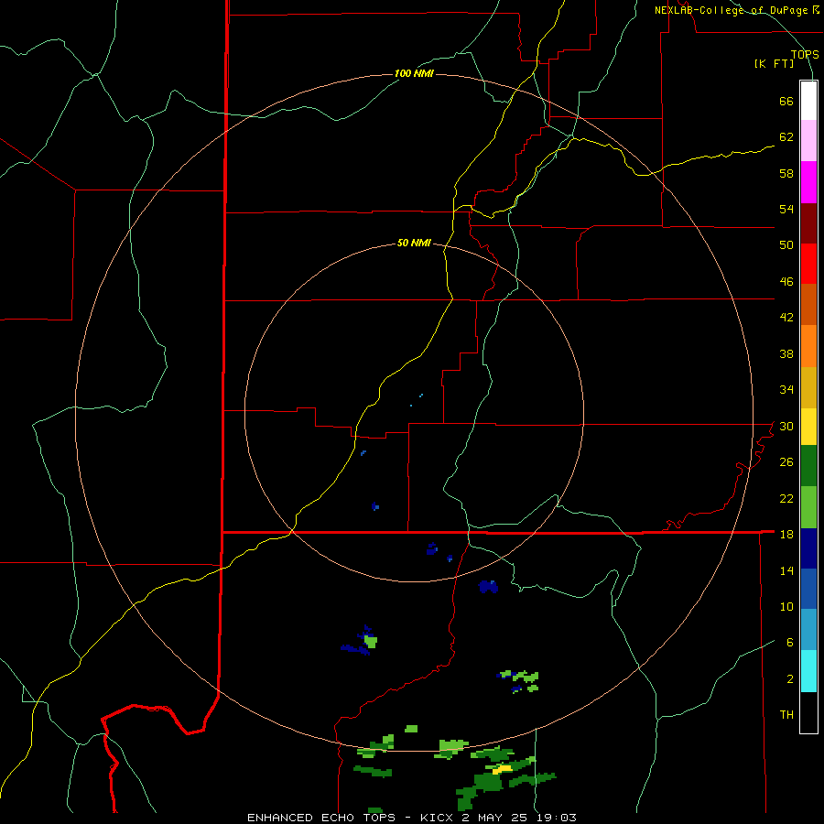Image resolution: width=824 pixels, height=824 pixels.
Task: Click the light blue 14 kft swatch
Action: pyautogui.click(x=808, y=630)
